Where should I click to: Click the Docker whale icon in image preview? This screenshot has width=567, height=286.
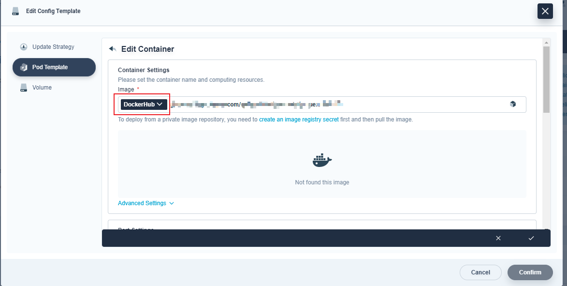coord(322,160)
